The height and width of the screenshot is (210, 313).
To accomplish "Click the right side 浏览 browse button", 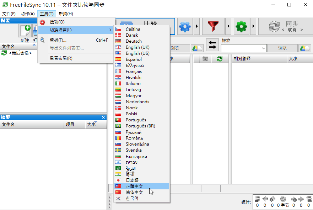I will point(282,48).
